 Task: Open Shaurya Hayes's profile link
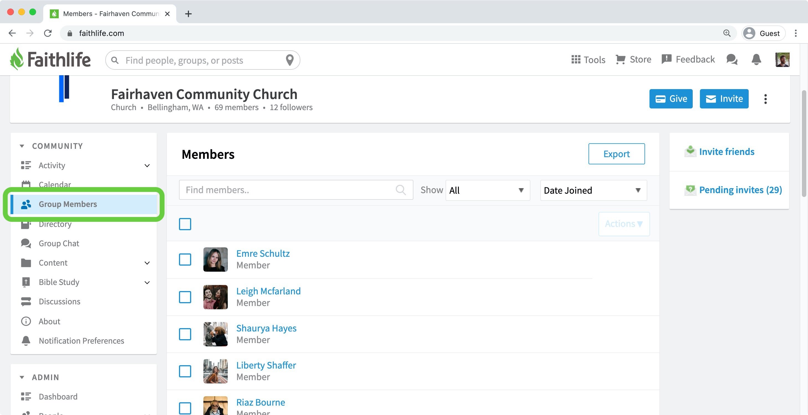pos(266,328)
